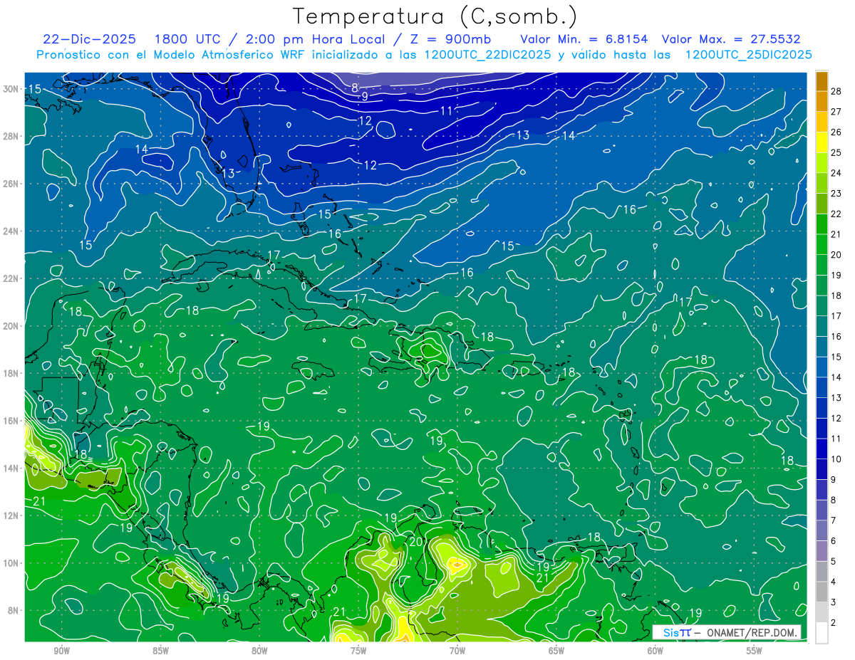The width and height of the screenshot is (855, 660).
Task: Click color legend value "10"
Action: pos(836,459)
